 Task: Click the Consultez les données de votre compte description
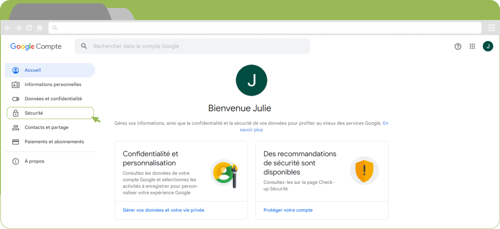(161, 183)
